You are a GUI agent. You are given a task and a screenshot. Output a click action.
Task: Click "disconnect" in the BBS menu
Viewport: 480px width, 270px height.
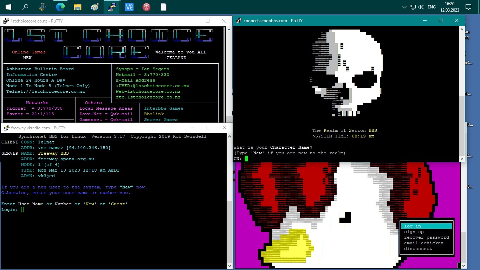[418, 249]
